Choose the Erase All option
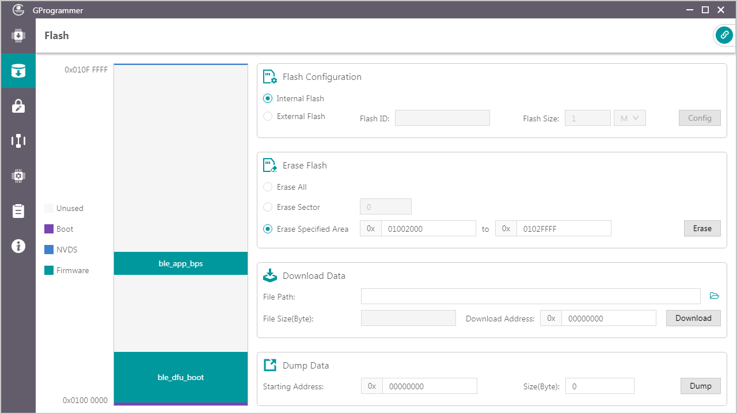The image size is (737, 414). pos(268,187)
